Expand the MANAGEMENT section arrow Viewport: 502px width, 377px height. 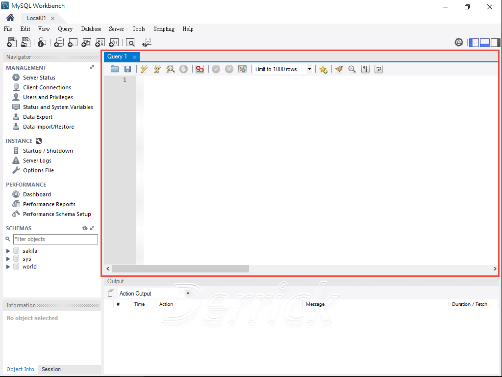[x=92, y=67]
